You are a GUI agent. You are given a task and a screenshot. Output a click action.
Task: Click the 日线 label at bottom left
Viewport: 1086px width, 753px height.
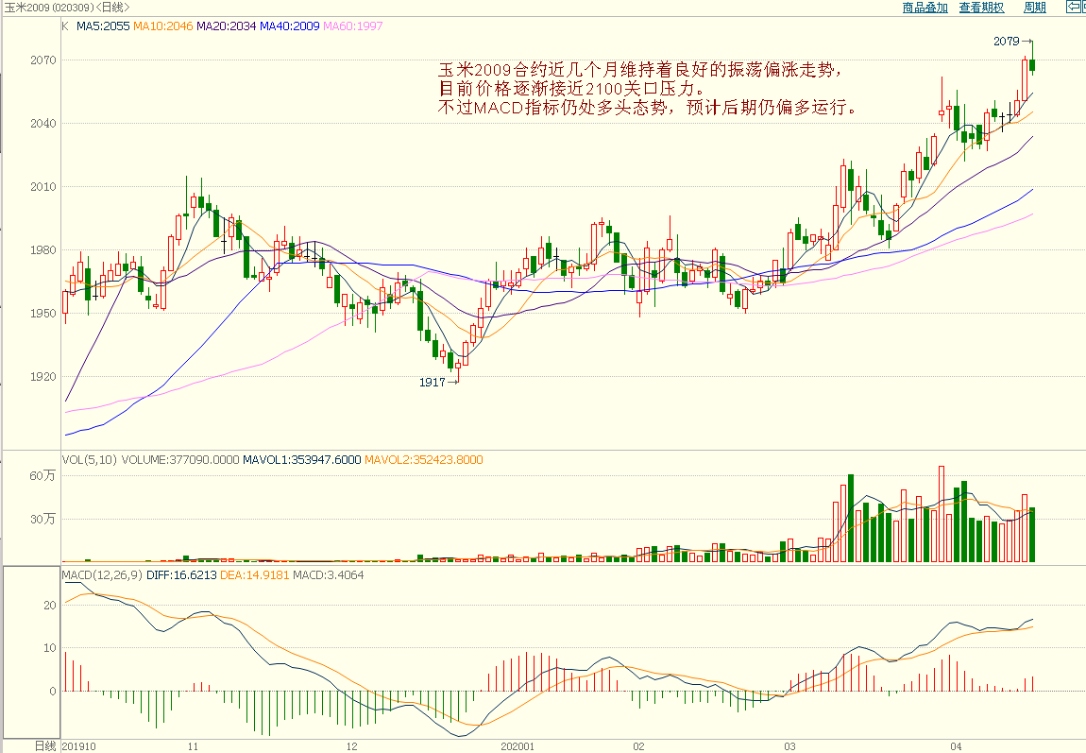coord(45,745)
